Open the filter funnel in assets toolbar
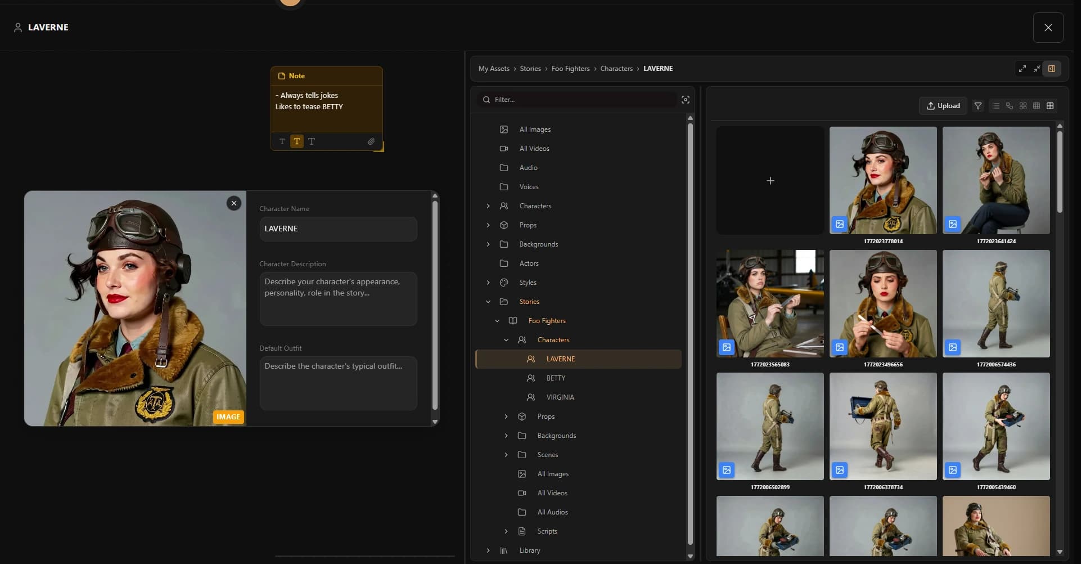 [978, 106]
